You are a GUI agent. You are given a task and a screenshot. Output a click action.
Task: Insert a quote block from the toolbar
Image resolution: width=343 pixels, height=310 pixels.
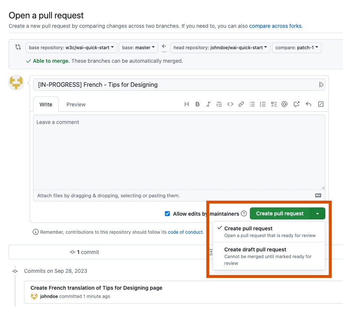pyautogui.click(x=219, y=104)
